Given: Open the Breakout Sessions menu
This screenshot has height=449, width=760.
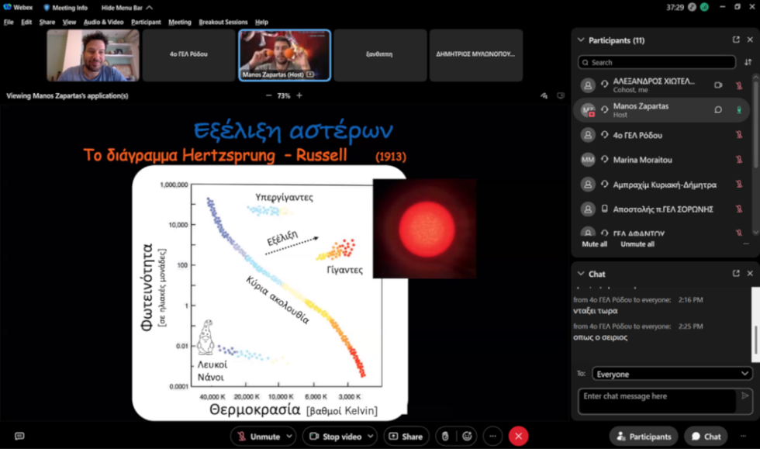Looking at the screenshot, I should click(x=223, y=22).
